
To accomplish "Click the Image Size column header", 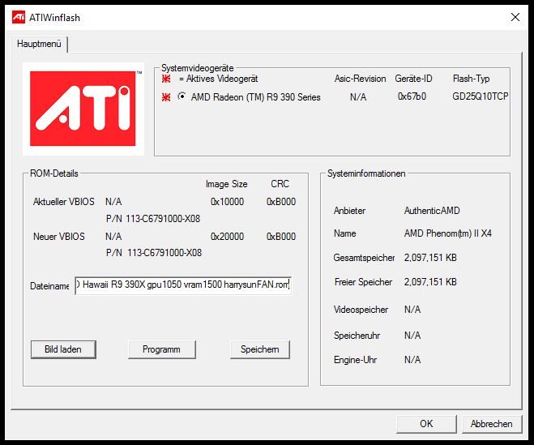I will [226, 184].
